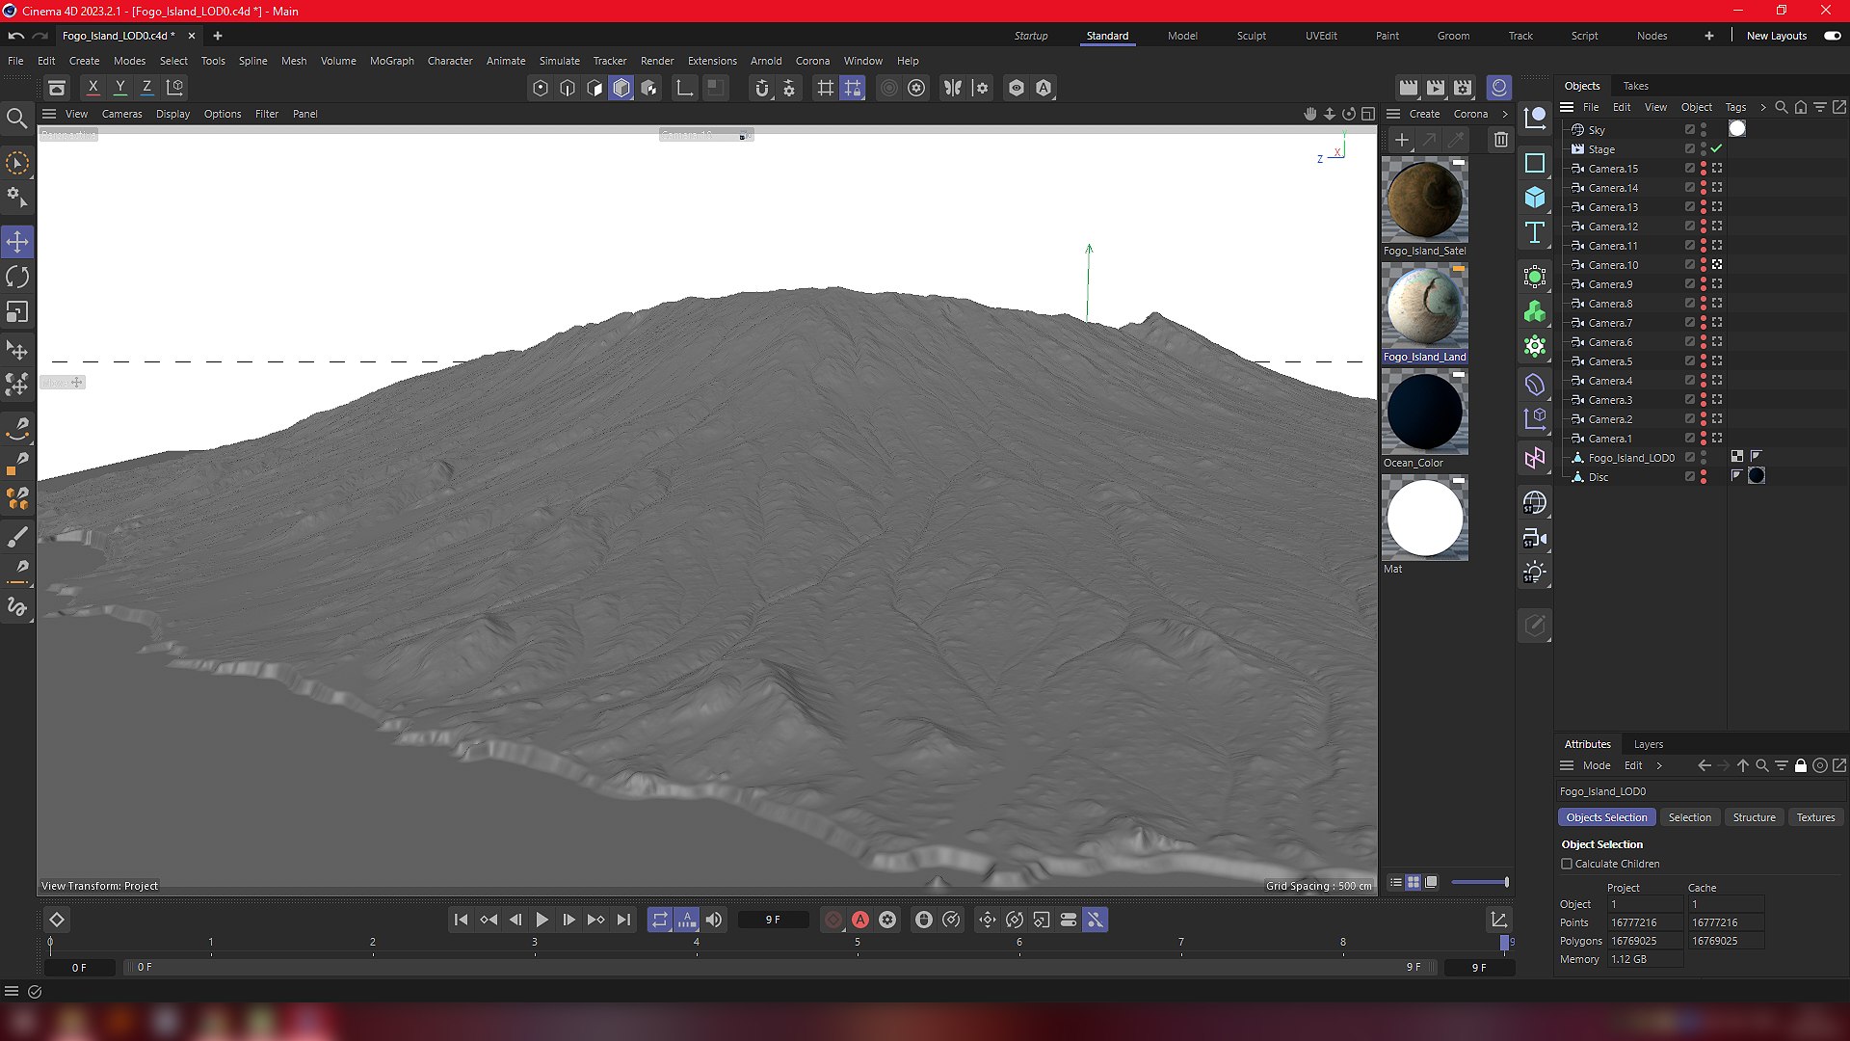Screen dimensions: 1850x1041
Task: Select the white Mat material swatch
Action: pyautogui.click(x=1424, y=518)
